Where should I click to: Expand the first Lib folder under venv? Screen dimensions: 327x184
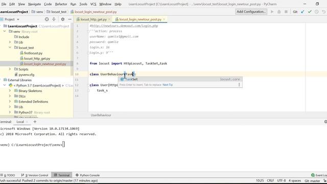click(10, 42)
